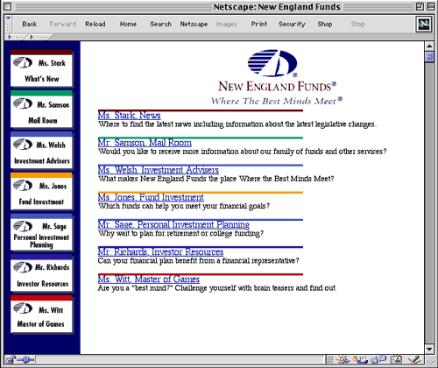Image resolution: width=438 pixels, height=368 pixels.
Task: Click text 'Where to find the latest news'
Action: point(145,124)
